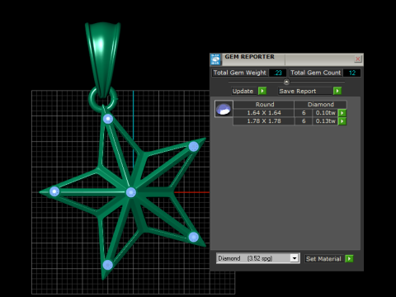Click the 0.10tw weight cell

coord(325,113)
